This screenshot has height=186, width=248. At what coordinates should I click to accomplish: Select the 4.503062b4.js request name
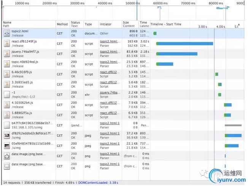pos(22,102)
